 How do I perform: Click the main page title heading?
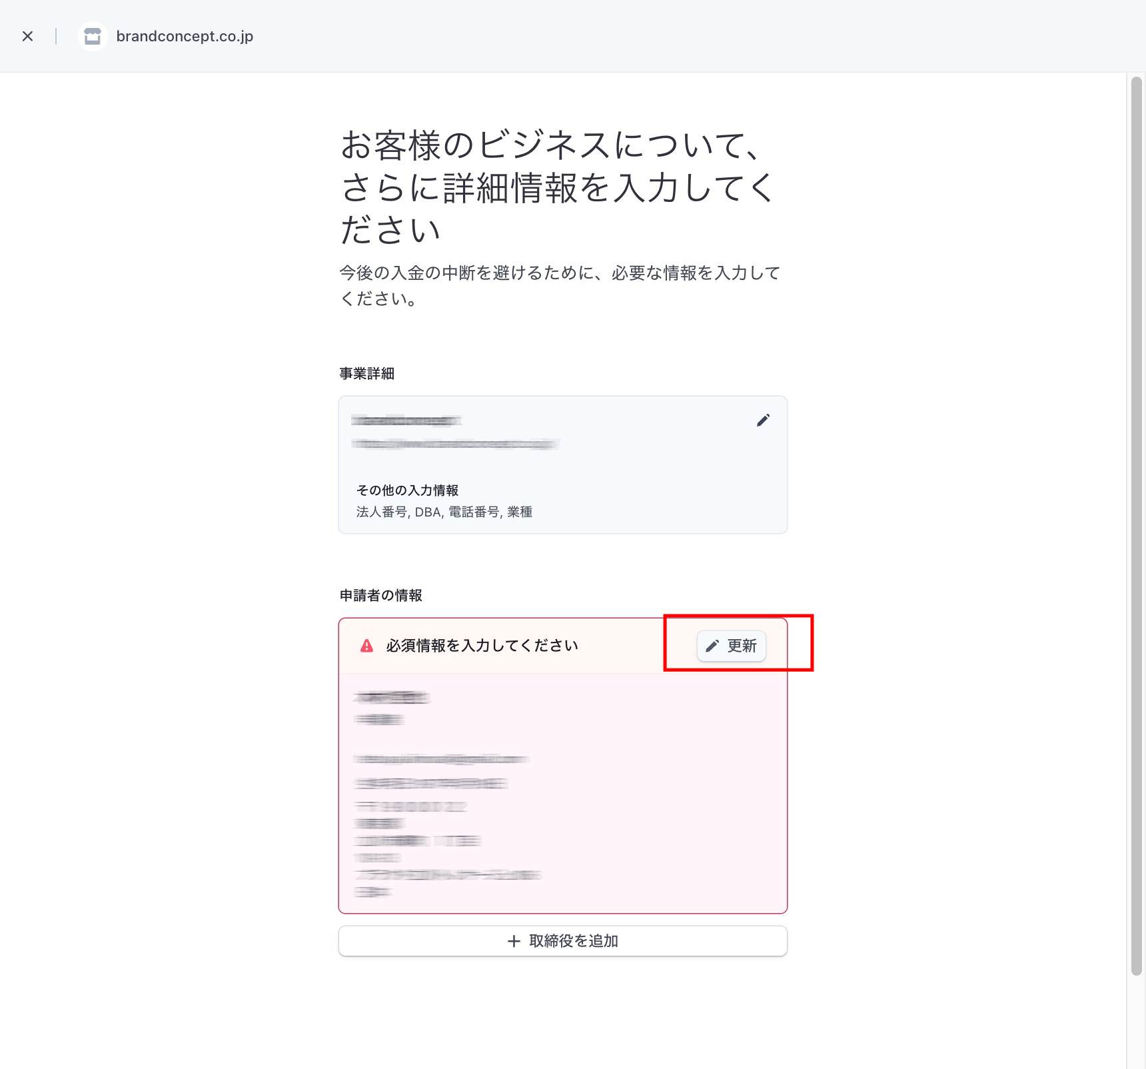pyautogui.click(x=556, y=187)
